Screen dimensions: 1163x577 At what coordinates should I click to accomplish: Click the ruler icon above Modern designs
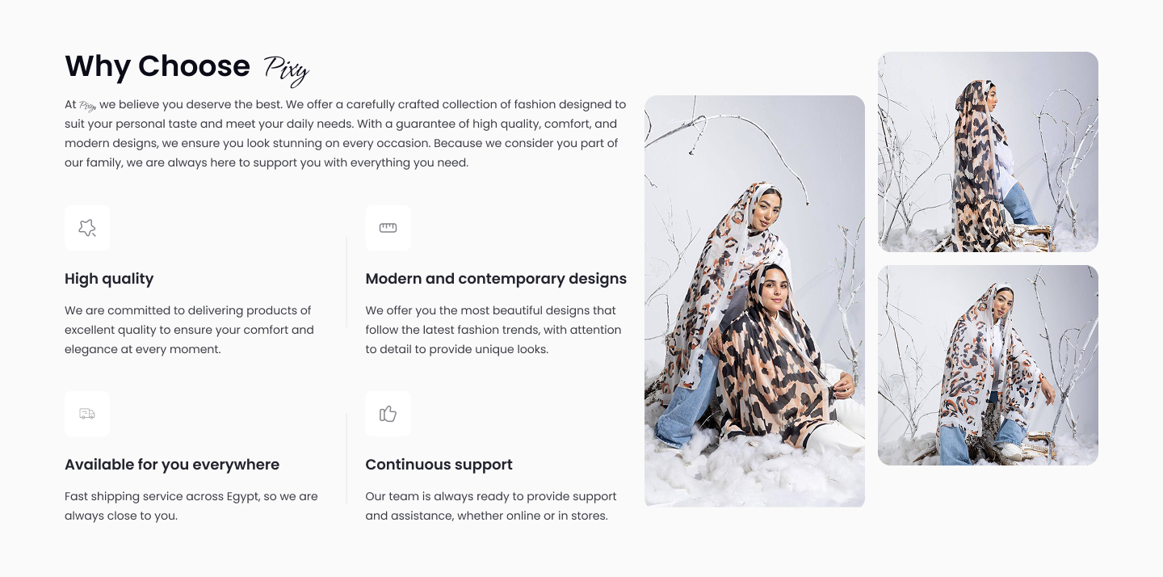(388, 228)
